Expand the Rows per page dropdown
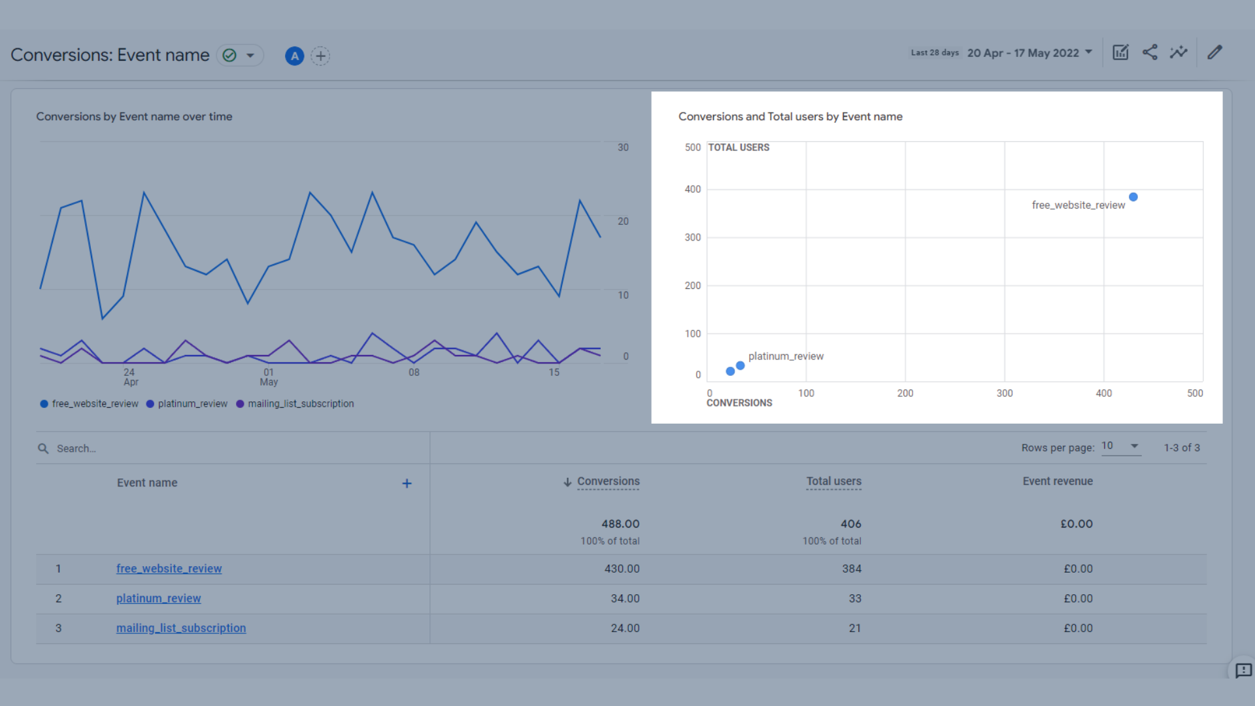The width and height of the screenshot is (1255, 706). point(1120,446)
